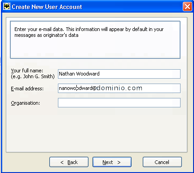Focus the full name input field
194x173 pixels.
(119, 74)
